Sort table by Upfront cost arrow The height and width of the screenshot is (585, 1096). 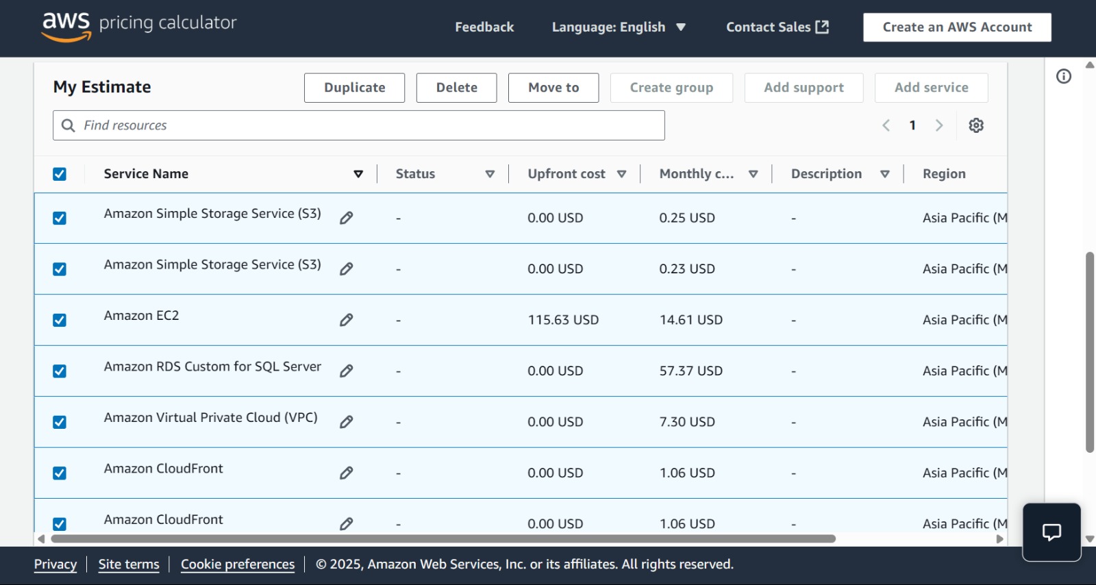point(621,174)
